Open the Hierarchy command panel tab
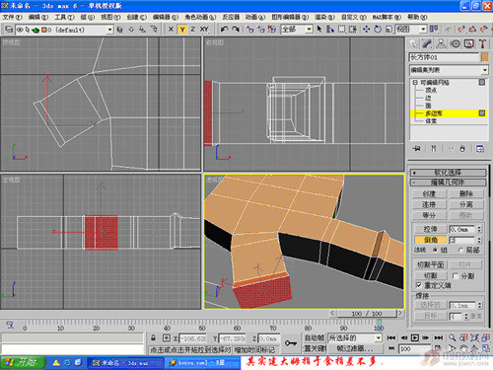The image size is (493, 370). (x=441, y=43)
